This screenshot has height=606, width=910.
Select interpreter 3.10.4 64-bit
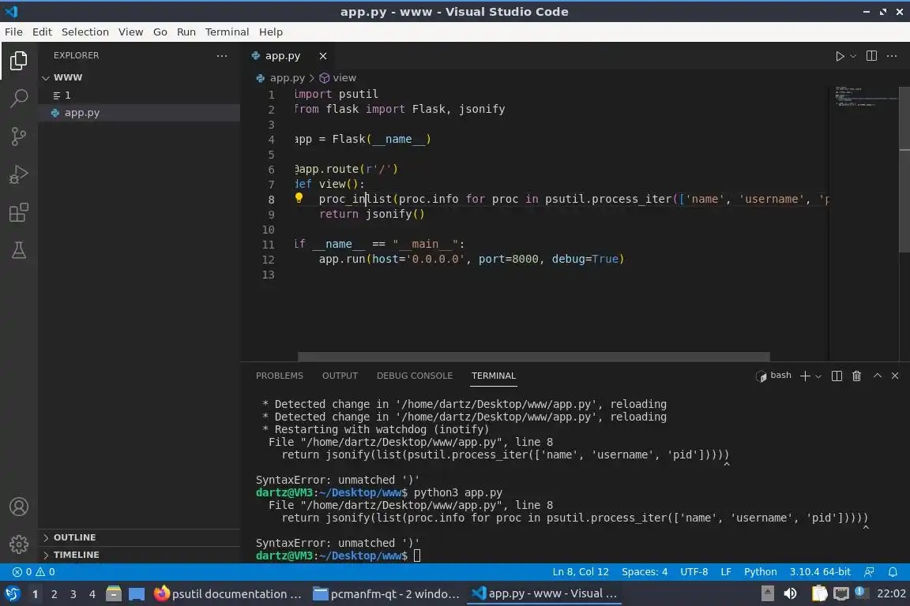[x=819, y=572]
